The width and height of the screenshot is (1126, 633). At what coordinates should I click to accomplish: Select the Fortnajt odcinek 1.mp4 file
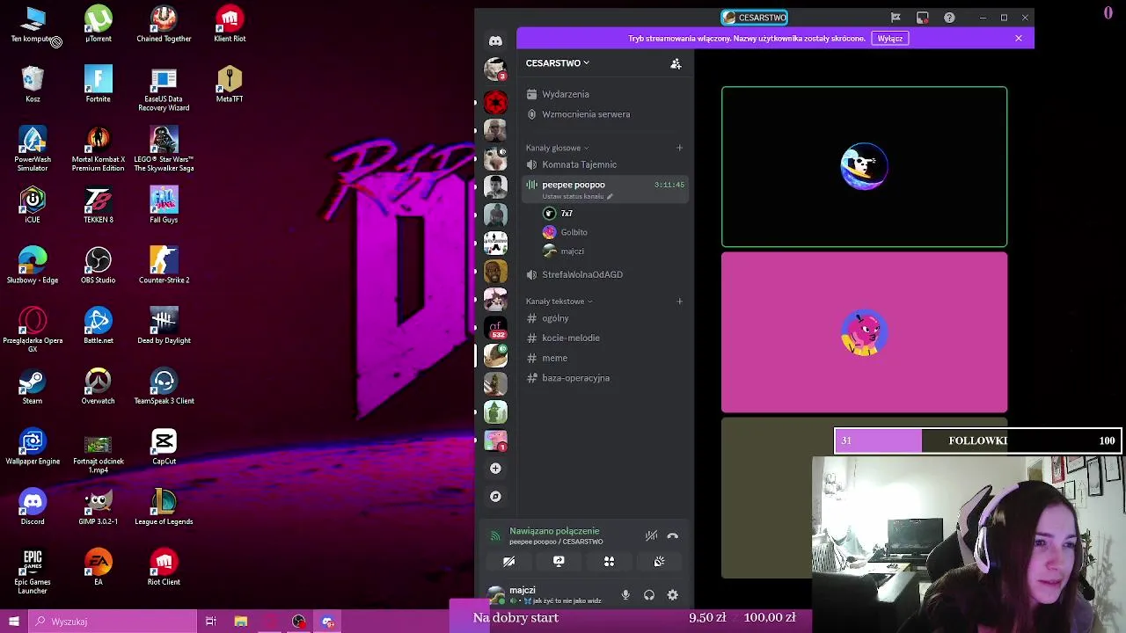98,455
